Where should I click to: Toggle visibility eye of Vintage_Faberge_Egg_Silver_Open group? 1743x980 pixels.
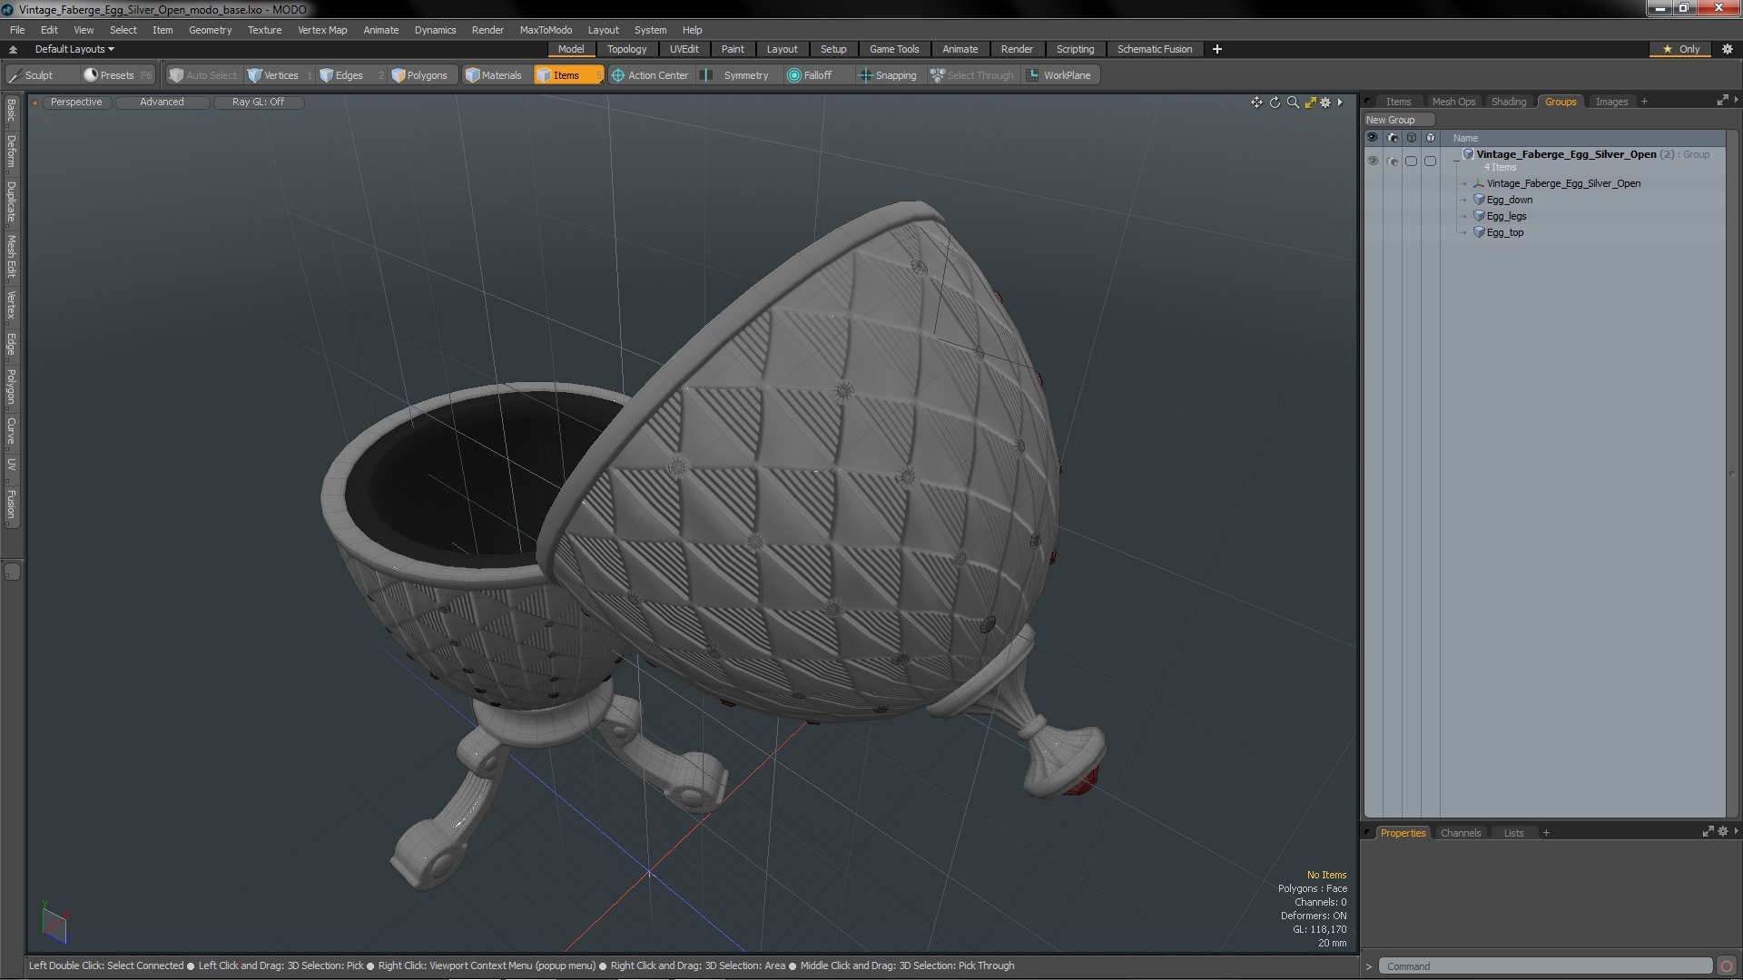pos(1373,161)
